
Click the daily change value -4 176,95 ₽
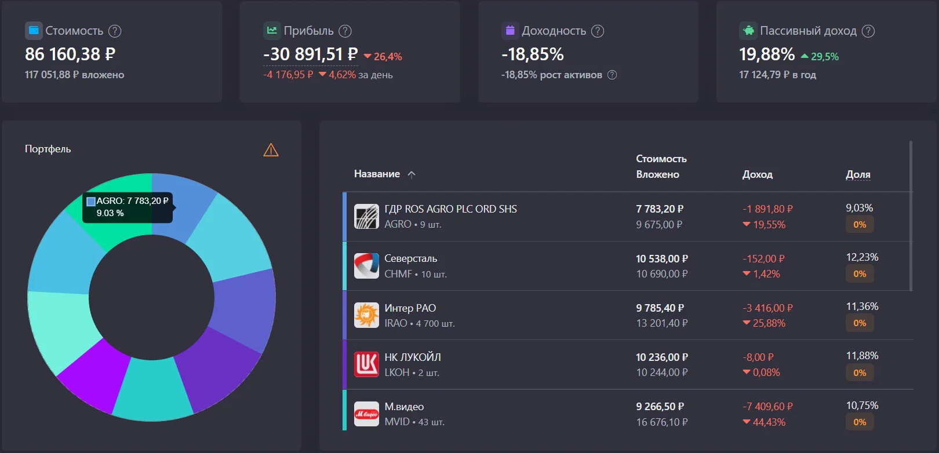288,75
